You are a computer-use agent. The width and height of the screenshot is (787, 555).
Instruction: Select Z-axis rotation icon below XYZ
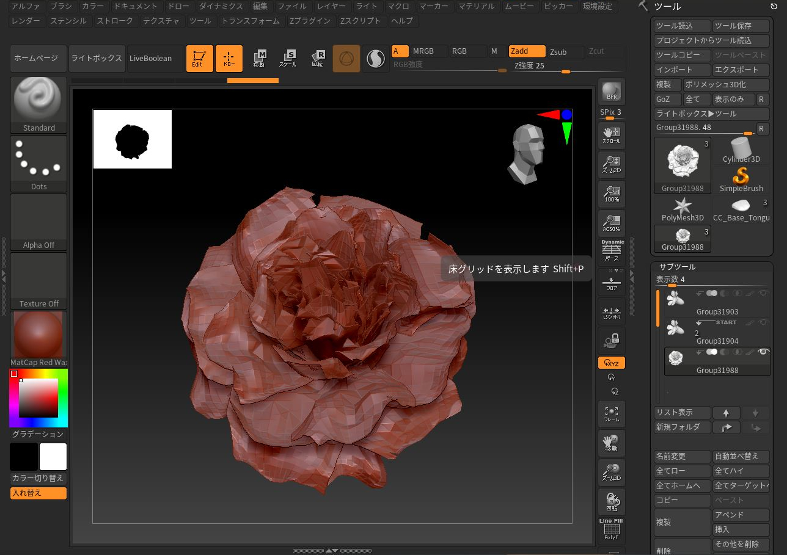click(x=615, y=391)
